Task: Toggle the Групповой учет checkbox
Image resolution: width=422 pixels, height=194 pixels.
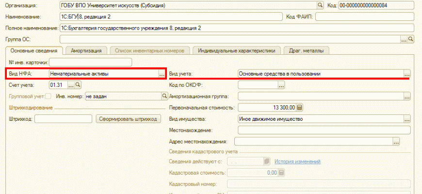Action: [x=48, y=97]
